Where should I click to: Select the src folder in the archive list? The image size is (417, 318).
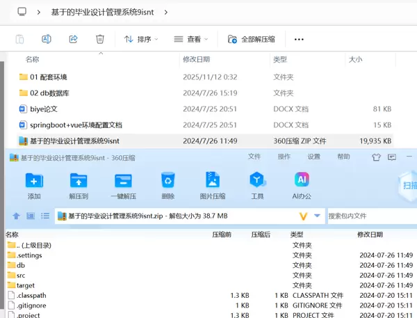coord(21,276)
